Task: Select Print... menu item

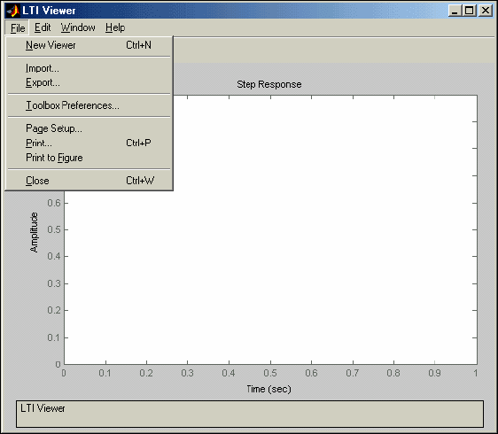Action: (x=89, y=143)
